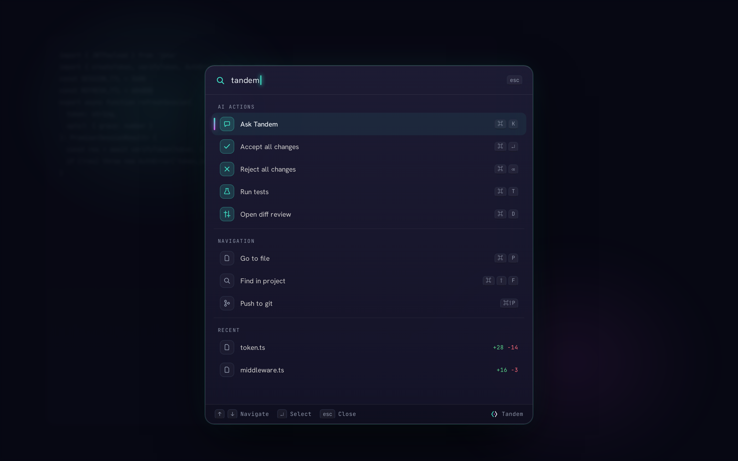738x461 pixels.
Task: Open recent file middleware.ts
Action: (369, 370)
